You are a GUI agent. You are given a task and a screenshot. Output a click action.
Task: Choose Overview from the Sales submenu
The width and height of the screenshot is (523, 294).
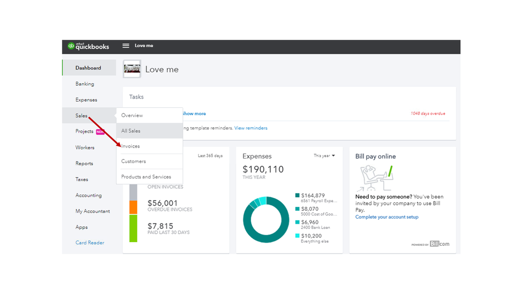pos(149,115)
